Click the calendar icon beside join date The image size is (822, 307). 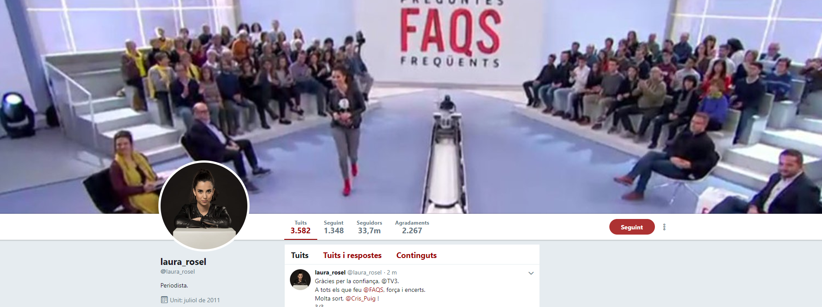(x=164, y=300)
